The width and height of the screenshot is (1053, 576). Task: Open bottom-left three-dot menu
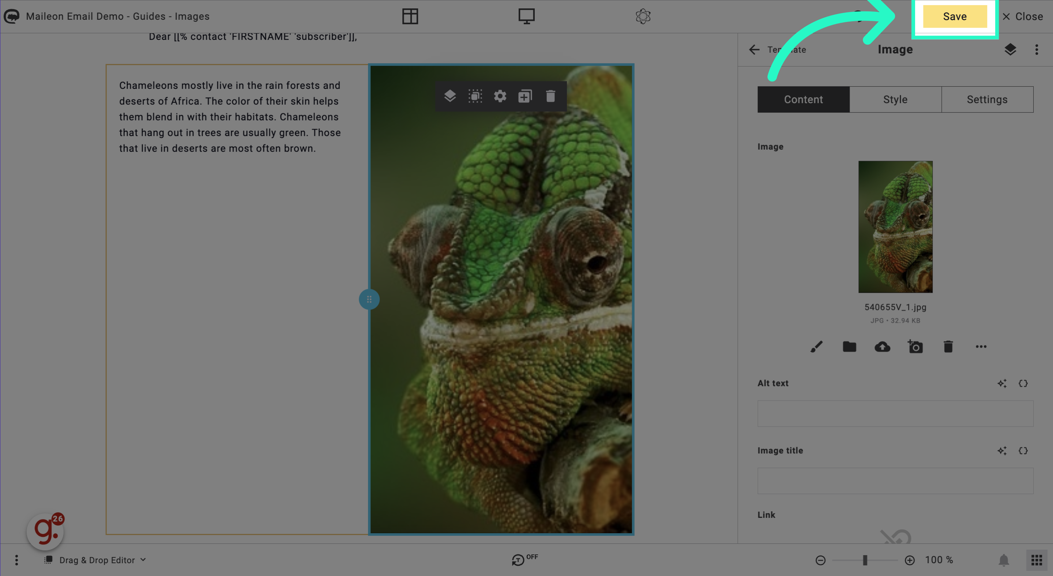click(x=16, y=560)
